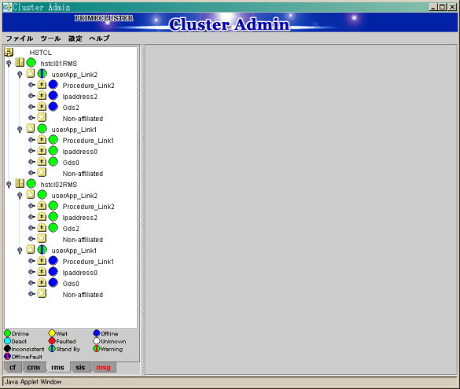The height and width of the screenshot is (389, 460).
Task: Collapse userApp_Link2 under hstcl01RMS
Action: click(x=20, y=75)
